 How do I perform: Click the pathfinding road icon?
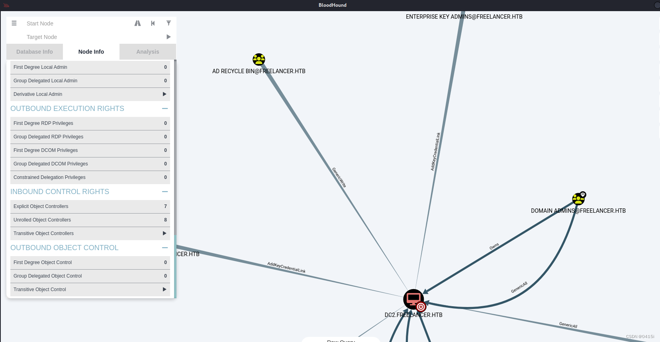click(137, 23)
